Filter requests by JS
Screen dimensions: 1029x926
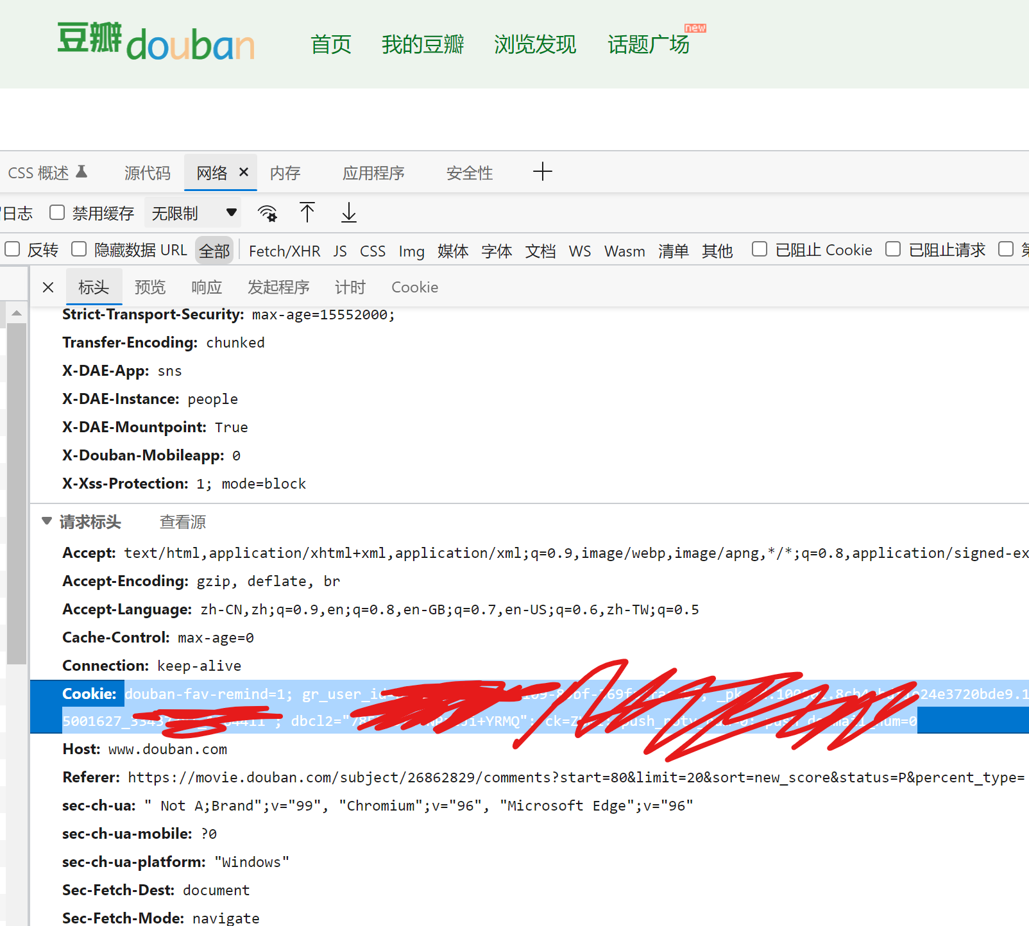pyautogui.click(x=340, y=251)
